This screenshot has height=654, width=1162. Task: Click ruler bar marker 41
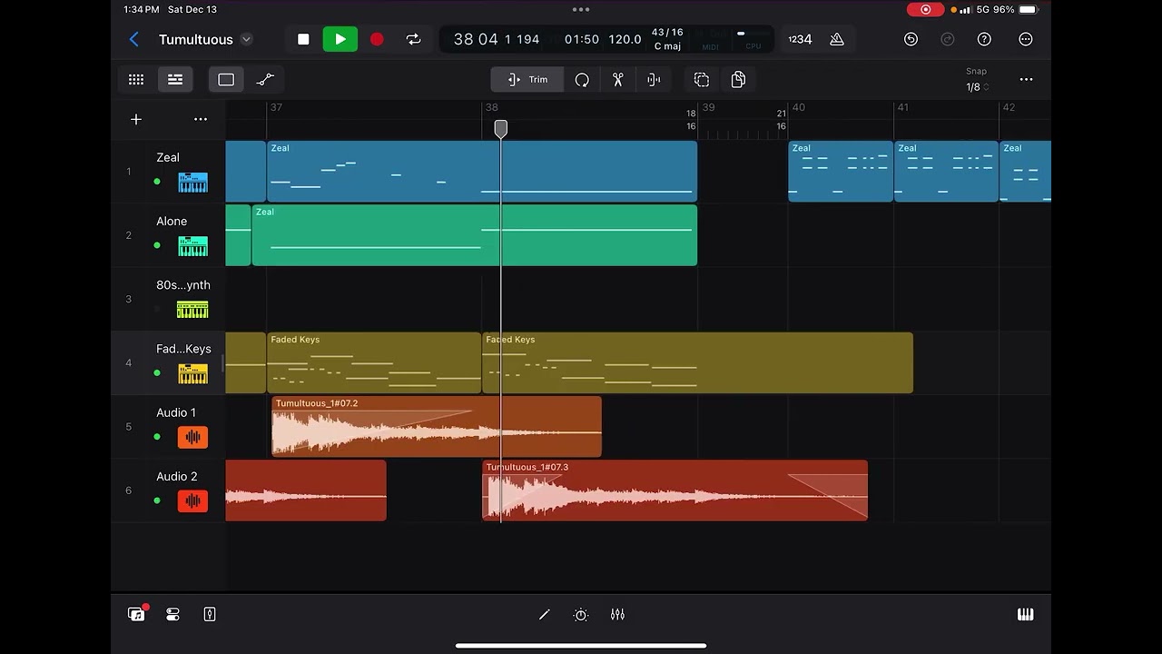point(902,107)
